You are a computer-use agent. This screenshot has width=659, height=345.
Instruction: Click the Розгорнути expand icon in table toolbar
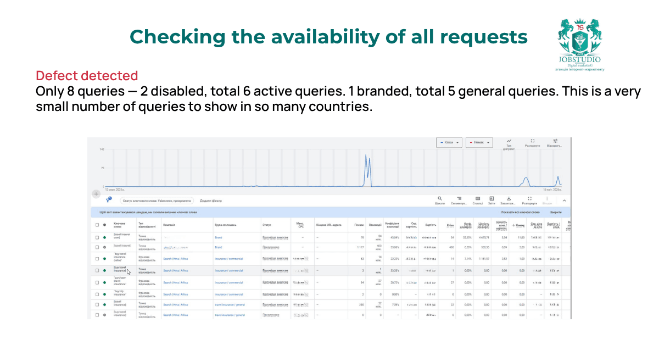[x=529, y=198]
